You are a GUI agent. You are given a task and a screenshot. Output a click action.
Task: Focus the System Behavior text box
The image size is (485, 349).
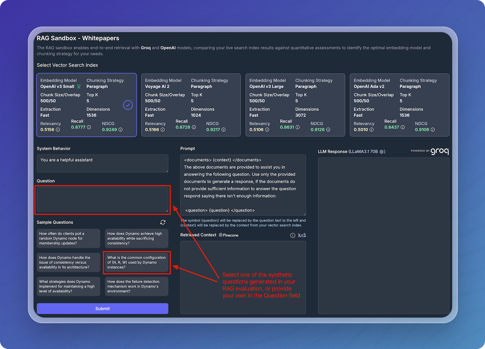pyautogui.click(x=103, y=163)
